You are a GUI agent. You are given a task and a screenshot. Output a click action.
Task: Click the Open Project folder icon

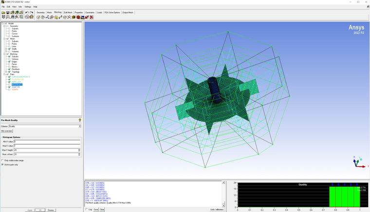tap(3, 13)
